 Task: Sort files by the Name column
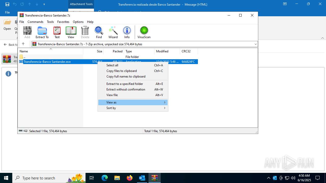pyautogui.click(x=50, y=51)
